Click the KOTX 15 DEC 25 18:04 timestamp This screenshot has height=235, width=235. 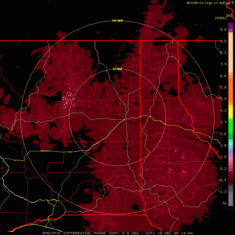[169, 233]
